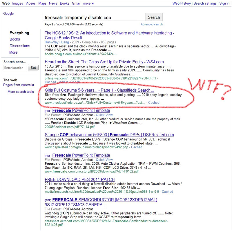
Task: Click the Search button
Action: [154, 17]
